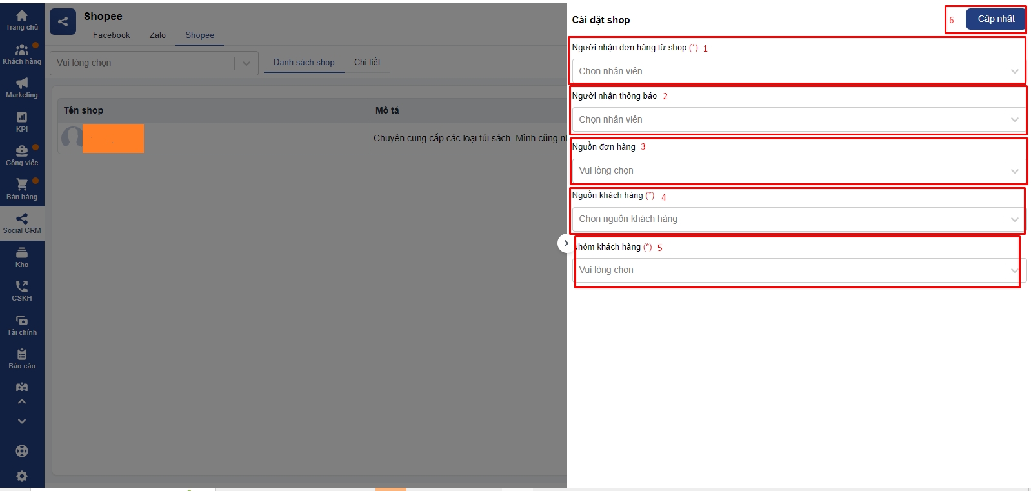
Task: Open Tài chính finance section
Action: (22, 325)
